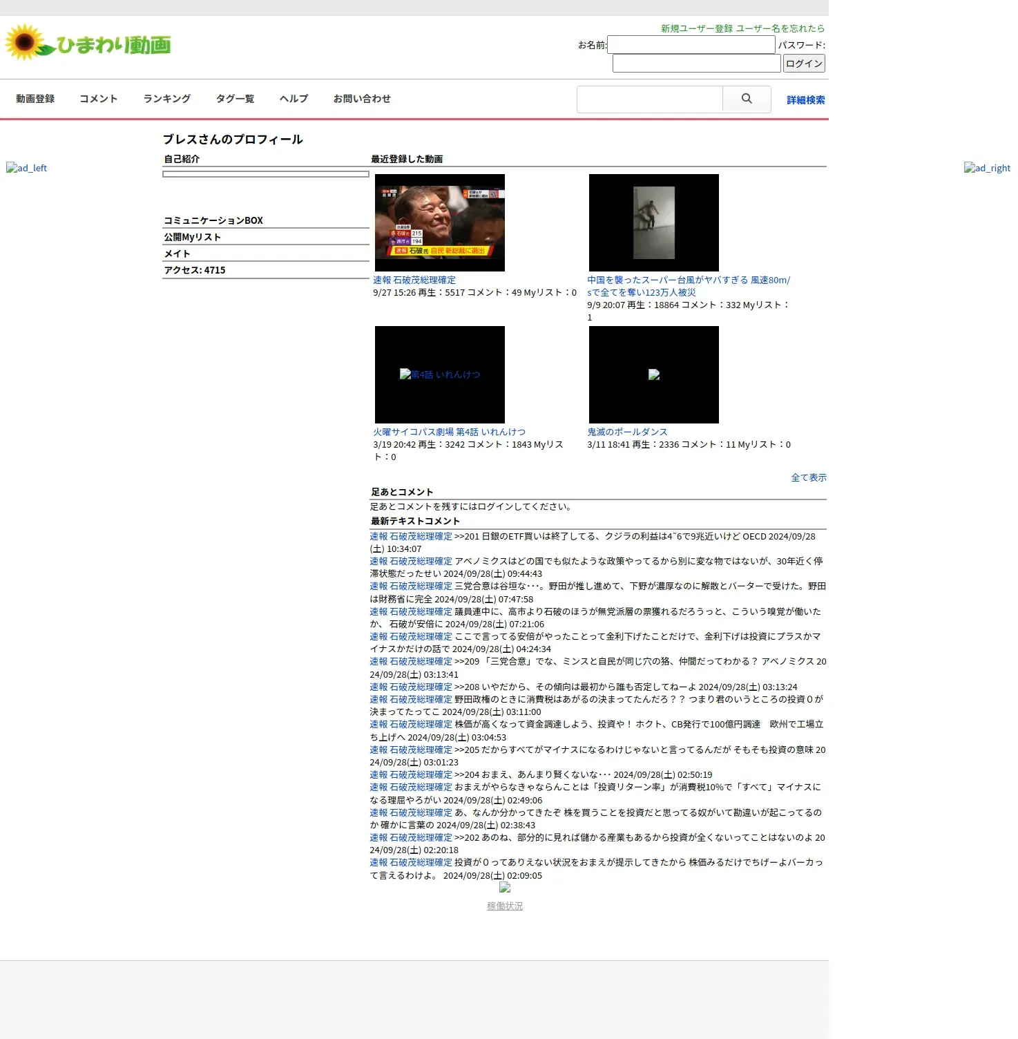Open comment link beginning アベノミクスはどの国でも
Image resolution: width=1018 pixels, height=1039 pixels.
pos(411,561)
